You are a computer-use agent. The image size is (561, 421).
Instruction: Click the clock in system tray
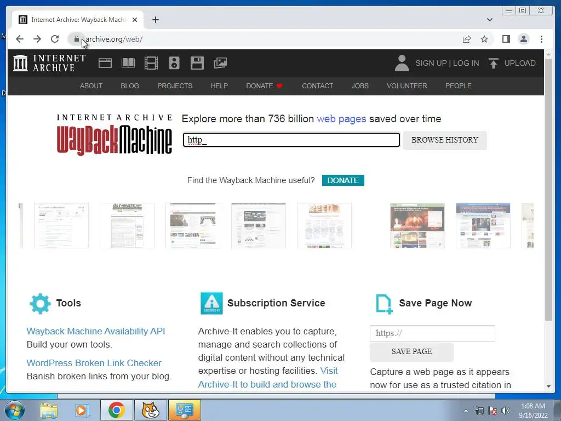point(533,411)
